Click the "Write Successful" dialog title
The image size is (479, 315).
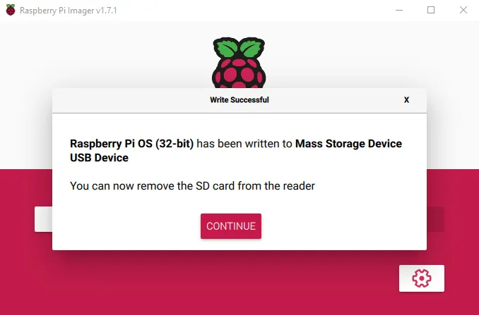(x=239, y=100)
